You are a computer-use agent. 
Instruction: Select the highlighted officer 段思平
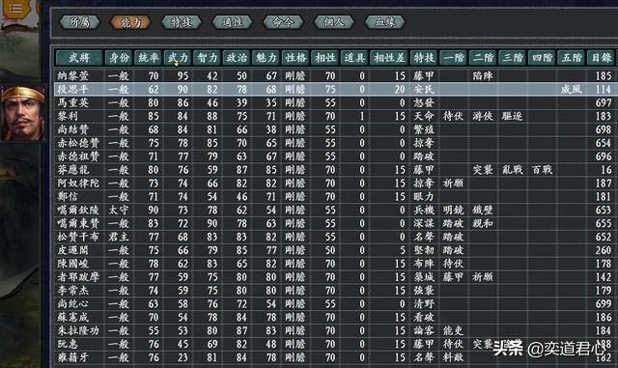73,89
